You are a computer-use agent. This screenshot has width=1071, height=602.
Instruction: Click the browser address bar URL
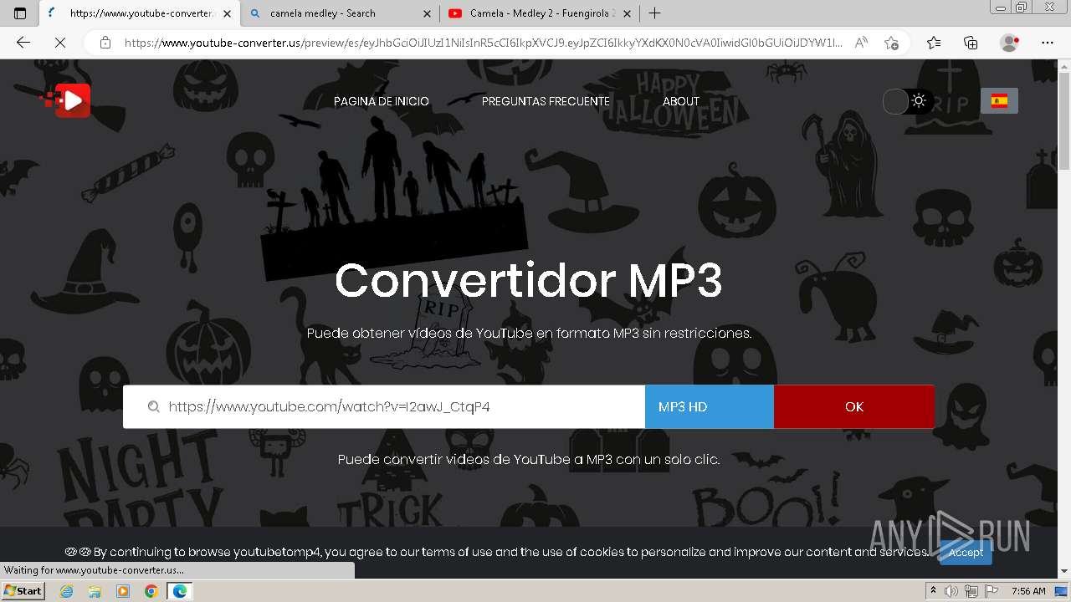click(484, 43)
